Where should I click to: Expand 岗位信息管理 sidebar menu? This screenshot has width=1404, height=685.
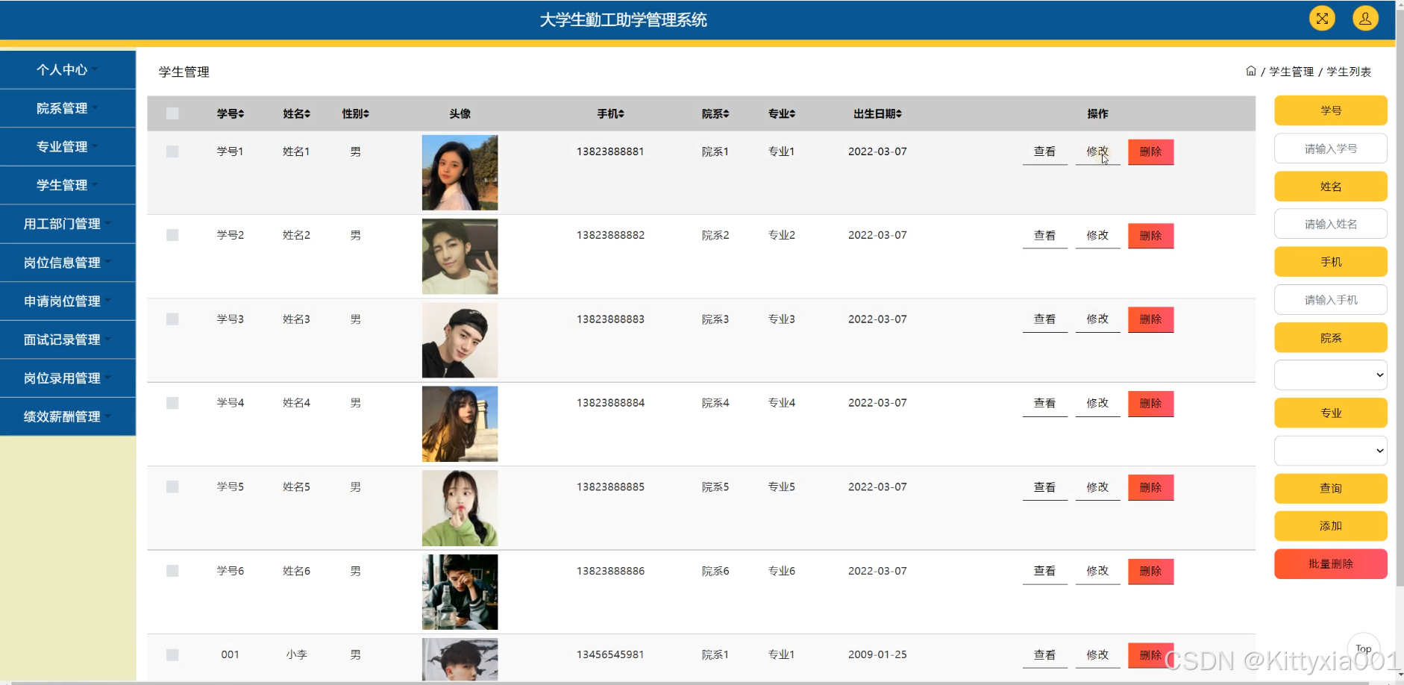point(68,263)
